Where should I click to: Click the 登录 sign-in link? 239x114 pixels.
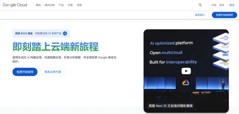pos(232,5)
